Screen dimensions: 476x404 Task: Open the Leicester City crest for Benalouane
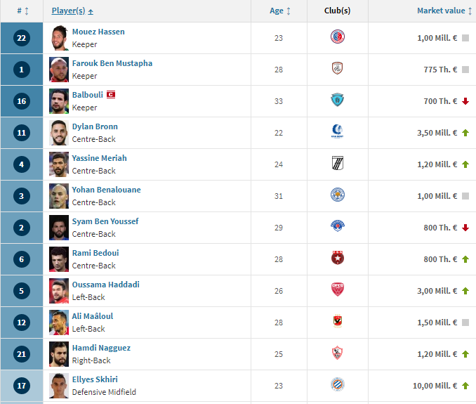pos(337,195)
